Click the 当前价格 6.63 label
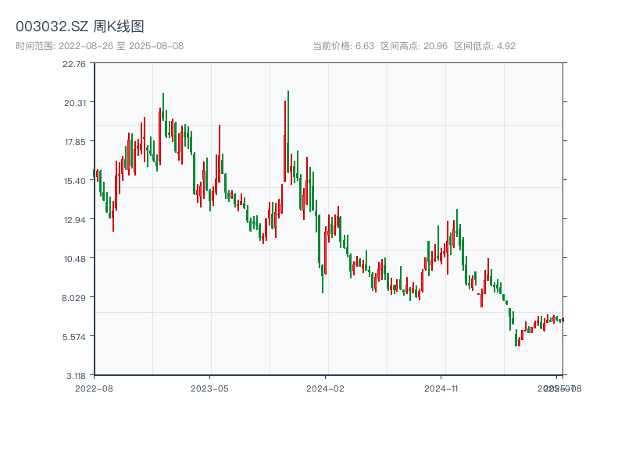 [344, 46]
